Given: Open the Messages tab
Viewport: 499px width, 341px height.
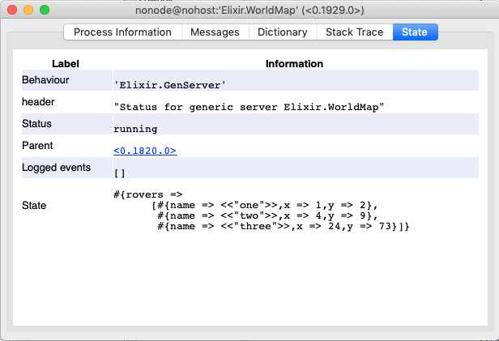Looking at the screenshot, I should click(x=215, y=32).
